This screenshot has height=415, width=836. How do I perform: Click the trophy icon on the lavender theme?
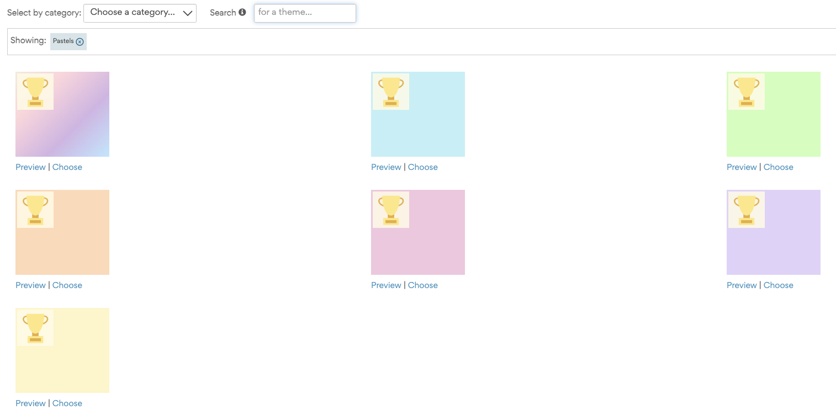(x=747, y=210)
